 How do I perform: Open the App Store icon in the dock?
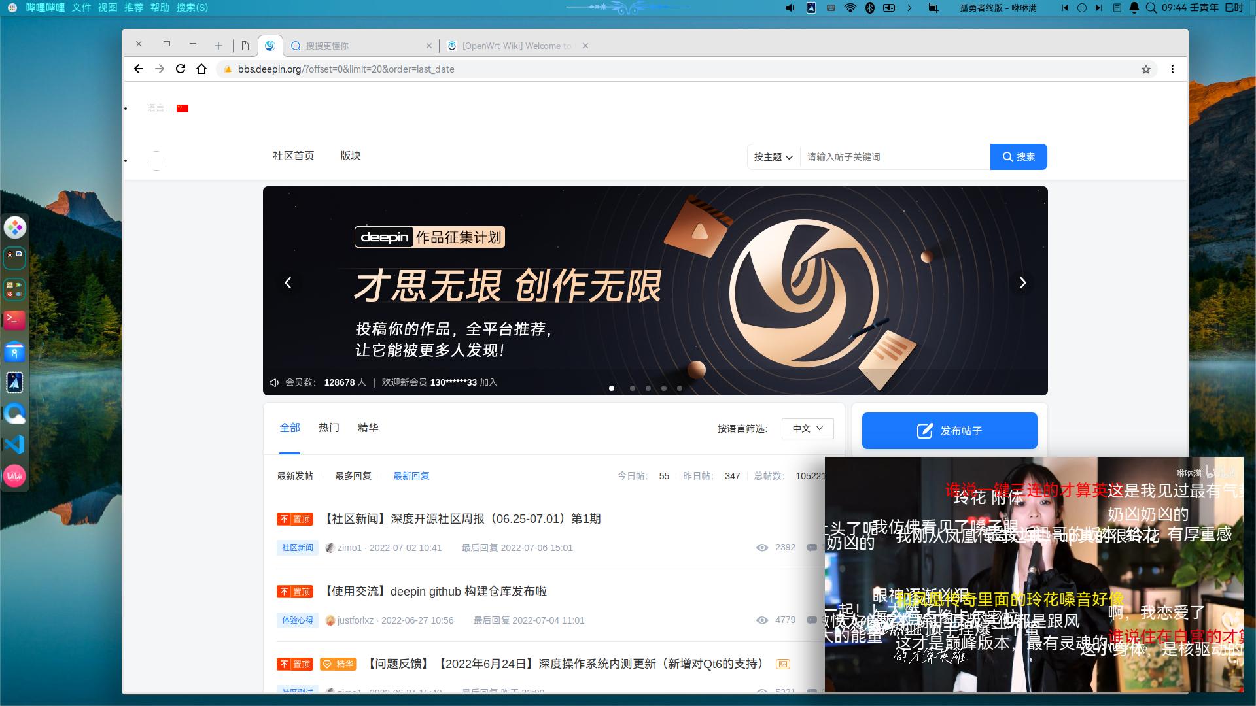(14, 352)
